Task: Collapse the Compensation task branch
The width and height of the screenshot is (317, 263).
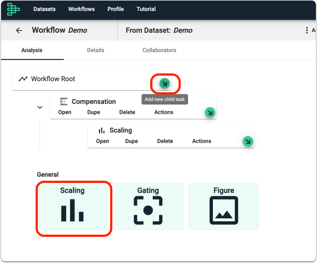Action: tap(40, 107)
